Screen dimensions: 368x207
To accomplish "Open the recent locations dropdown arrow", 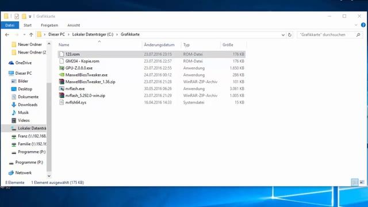I will [x=24, y=34].
